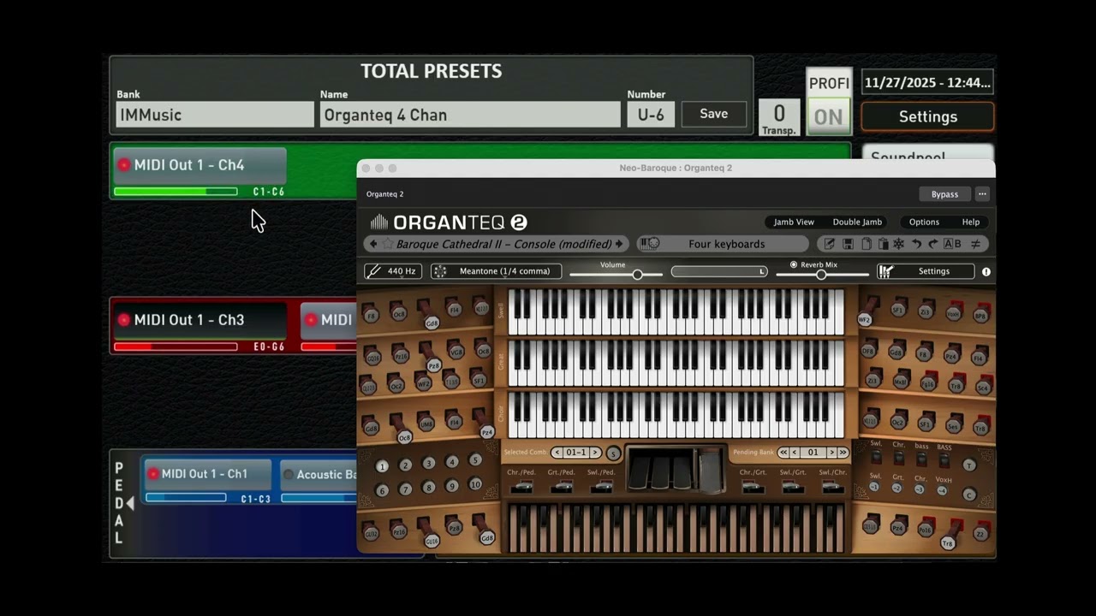Push in the GU16 pedal stop knob
This screenshot has height=616, width=1096.
(x=432, y=541)
